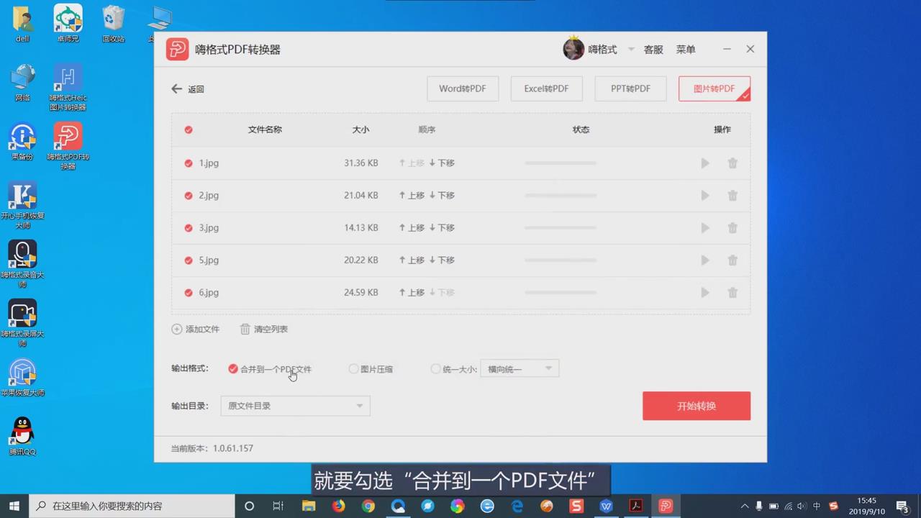Image resolution: width=921 pixels, height=518 pixels.
Task: Switch to the Excel转PDF tab
Action: [x=546, y=88]
